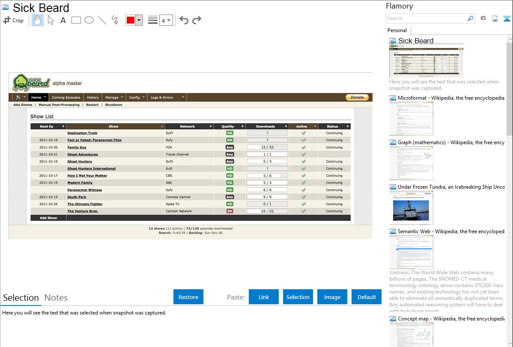The height and width of the screenshot is (347, 513).
Task: Click the icon right of the page icon
Action: click(507, 18)
